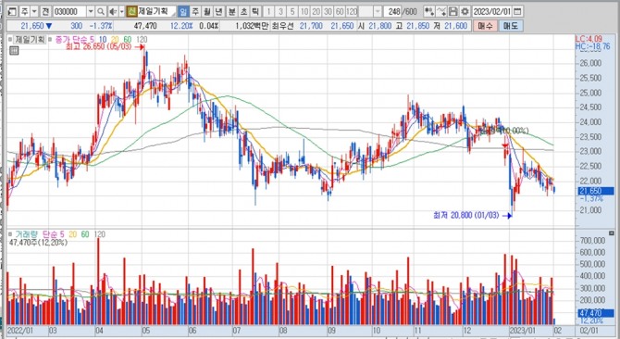Click the 매수 buy button
The height and width of the screenshot is (339, 620).
[x=485, y=26]
